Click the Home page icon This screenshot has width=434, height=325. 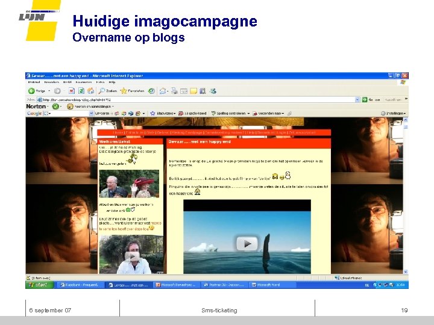90,91
